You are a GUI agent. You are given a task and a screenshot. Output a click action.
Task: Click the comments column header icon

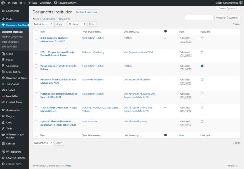165,31
